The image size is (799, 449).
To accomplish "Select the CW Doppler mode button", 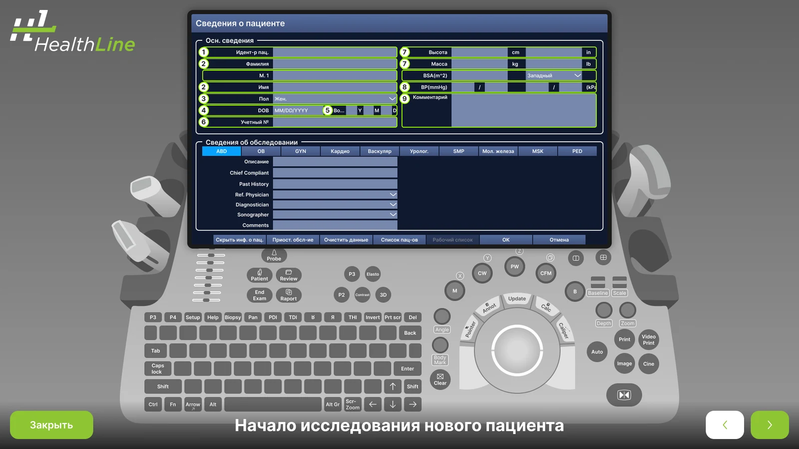I will coord(482,273).
